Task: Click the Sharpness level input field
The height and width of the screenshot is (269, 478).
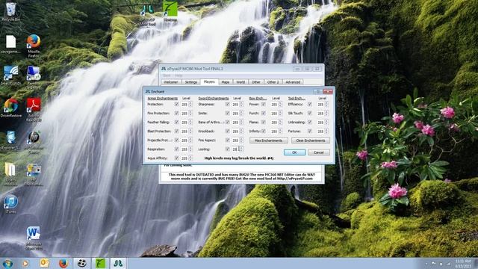Action: pyautogui.click(x=235, y=105)
